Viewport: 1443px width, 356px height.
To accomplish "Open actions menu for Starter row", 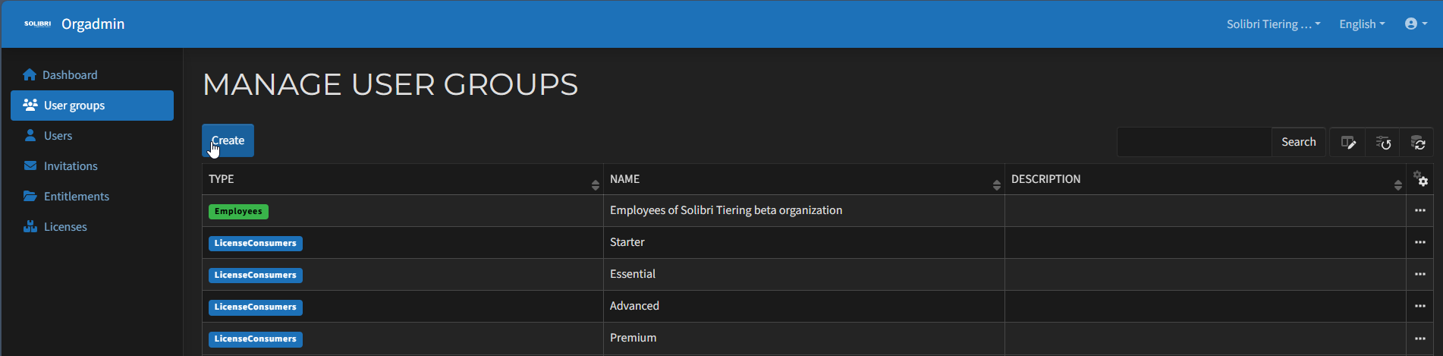I will click(x=1420, y=242).
